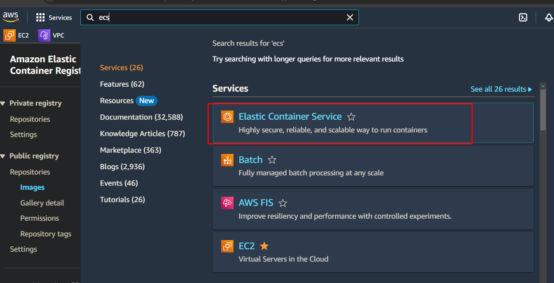The image size is (554, 283).
Task: Favorite Batch using its star
Action: click(272, 160)
